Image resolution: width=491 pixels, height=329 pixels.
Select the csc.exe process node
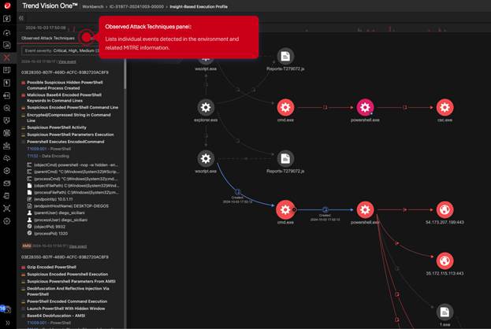[x=445, y=108]
